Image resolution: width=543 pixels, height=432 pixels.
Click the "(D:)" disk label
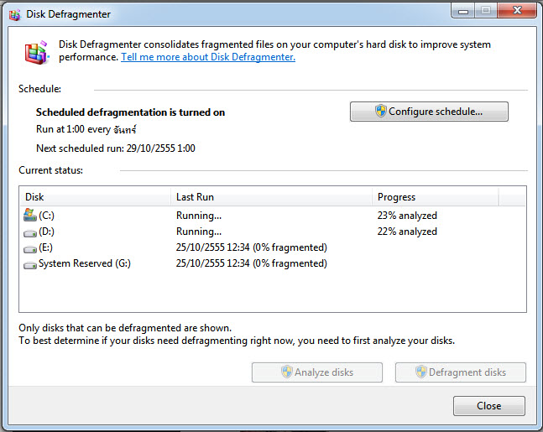tap(46, 232)
